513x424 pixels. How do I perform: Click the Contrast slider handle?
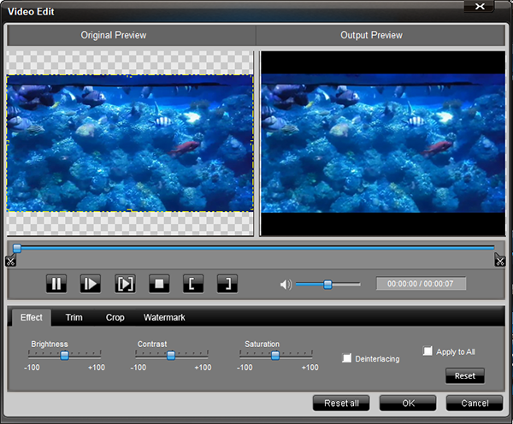tap(171, 356)
